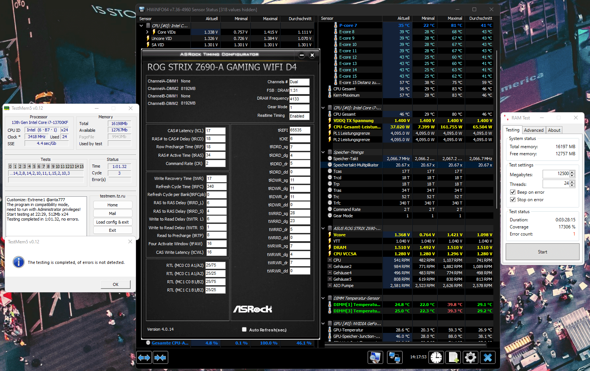Click the lightning icon beside VDDQ TX Spannung

pos(330,121)
